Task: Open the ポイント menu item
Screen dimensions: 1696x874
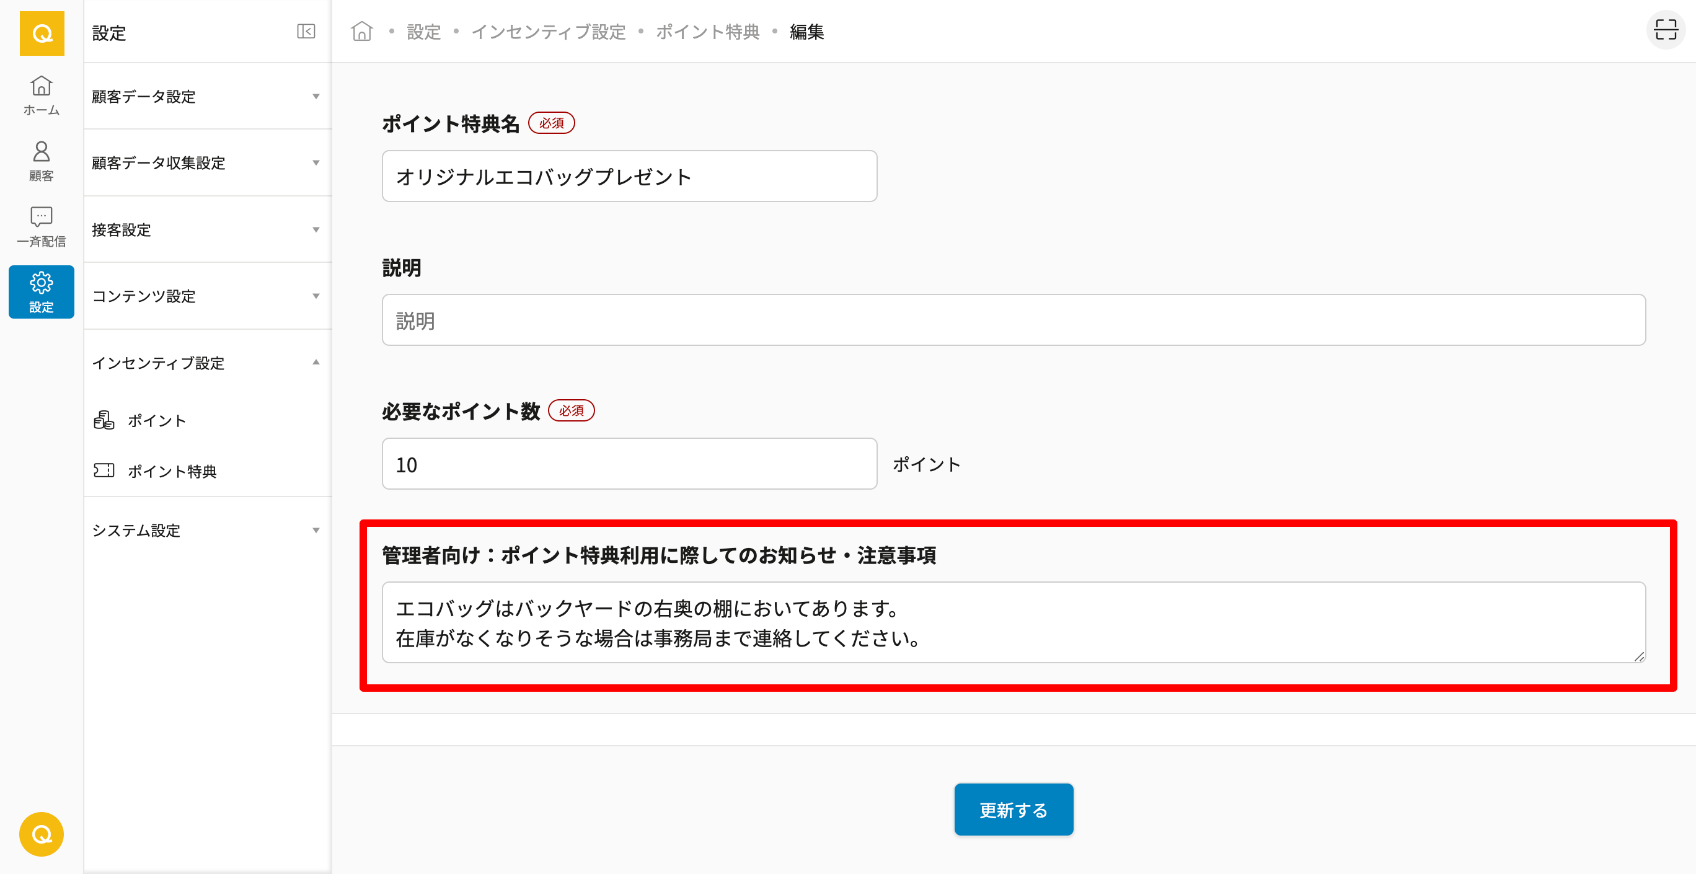Action: [156, 420]
